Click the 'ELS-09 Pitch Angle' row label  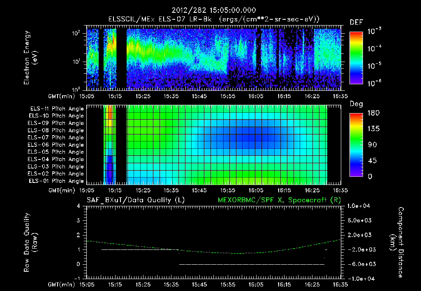click(x=56, y=123)
